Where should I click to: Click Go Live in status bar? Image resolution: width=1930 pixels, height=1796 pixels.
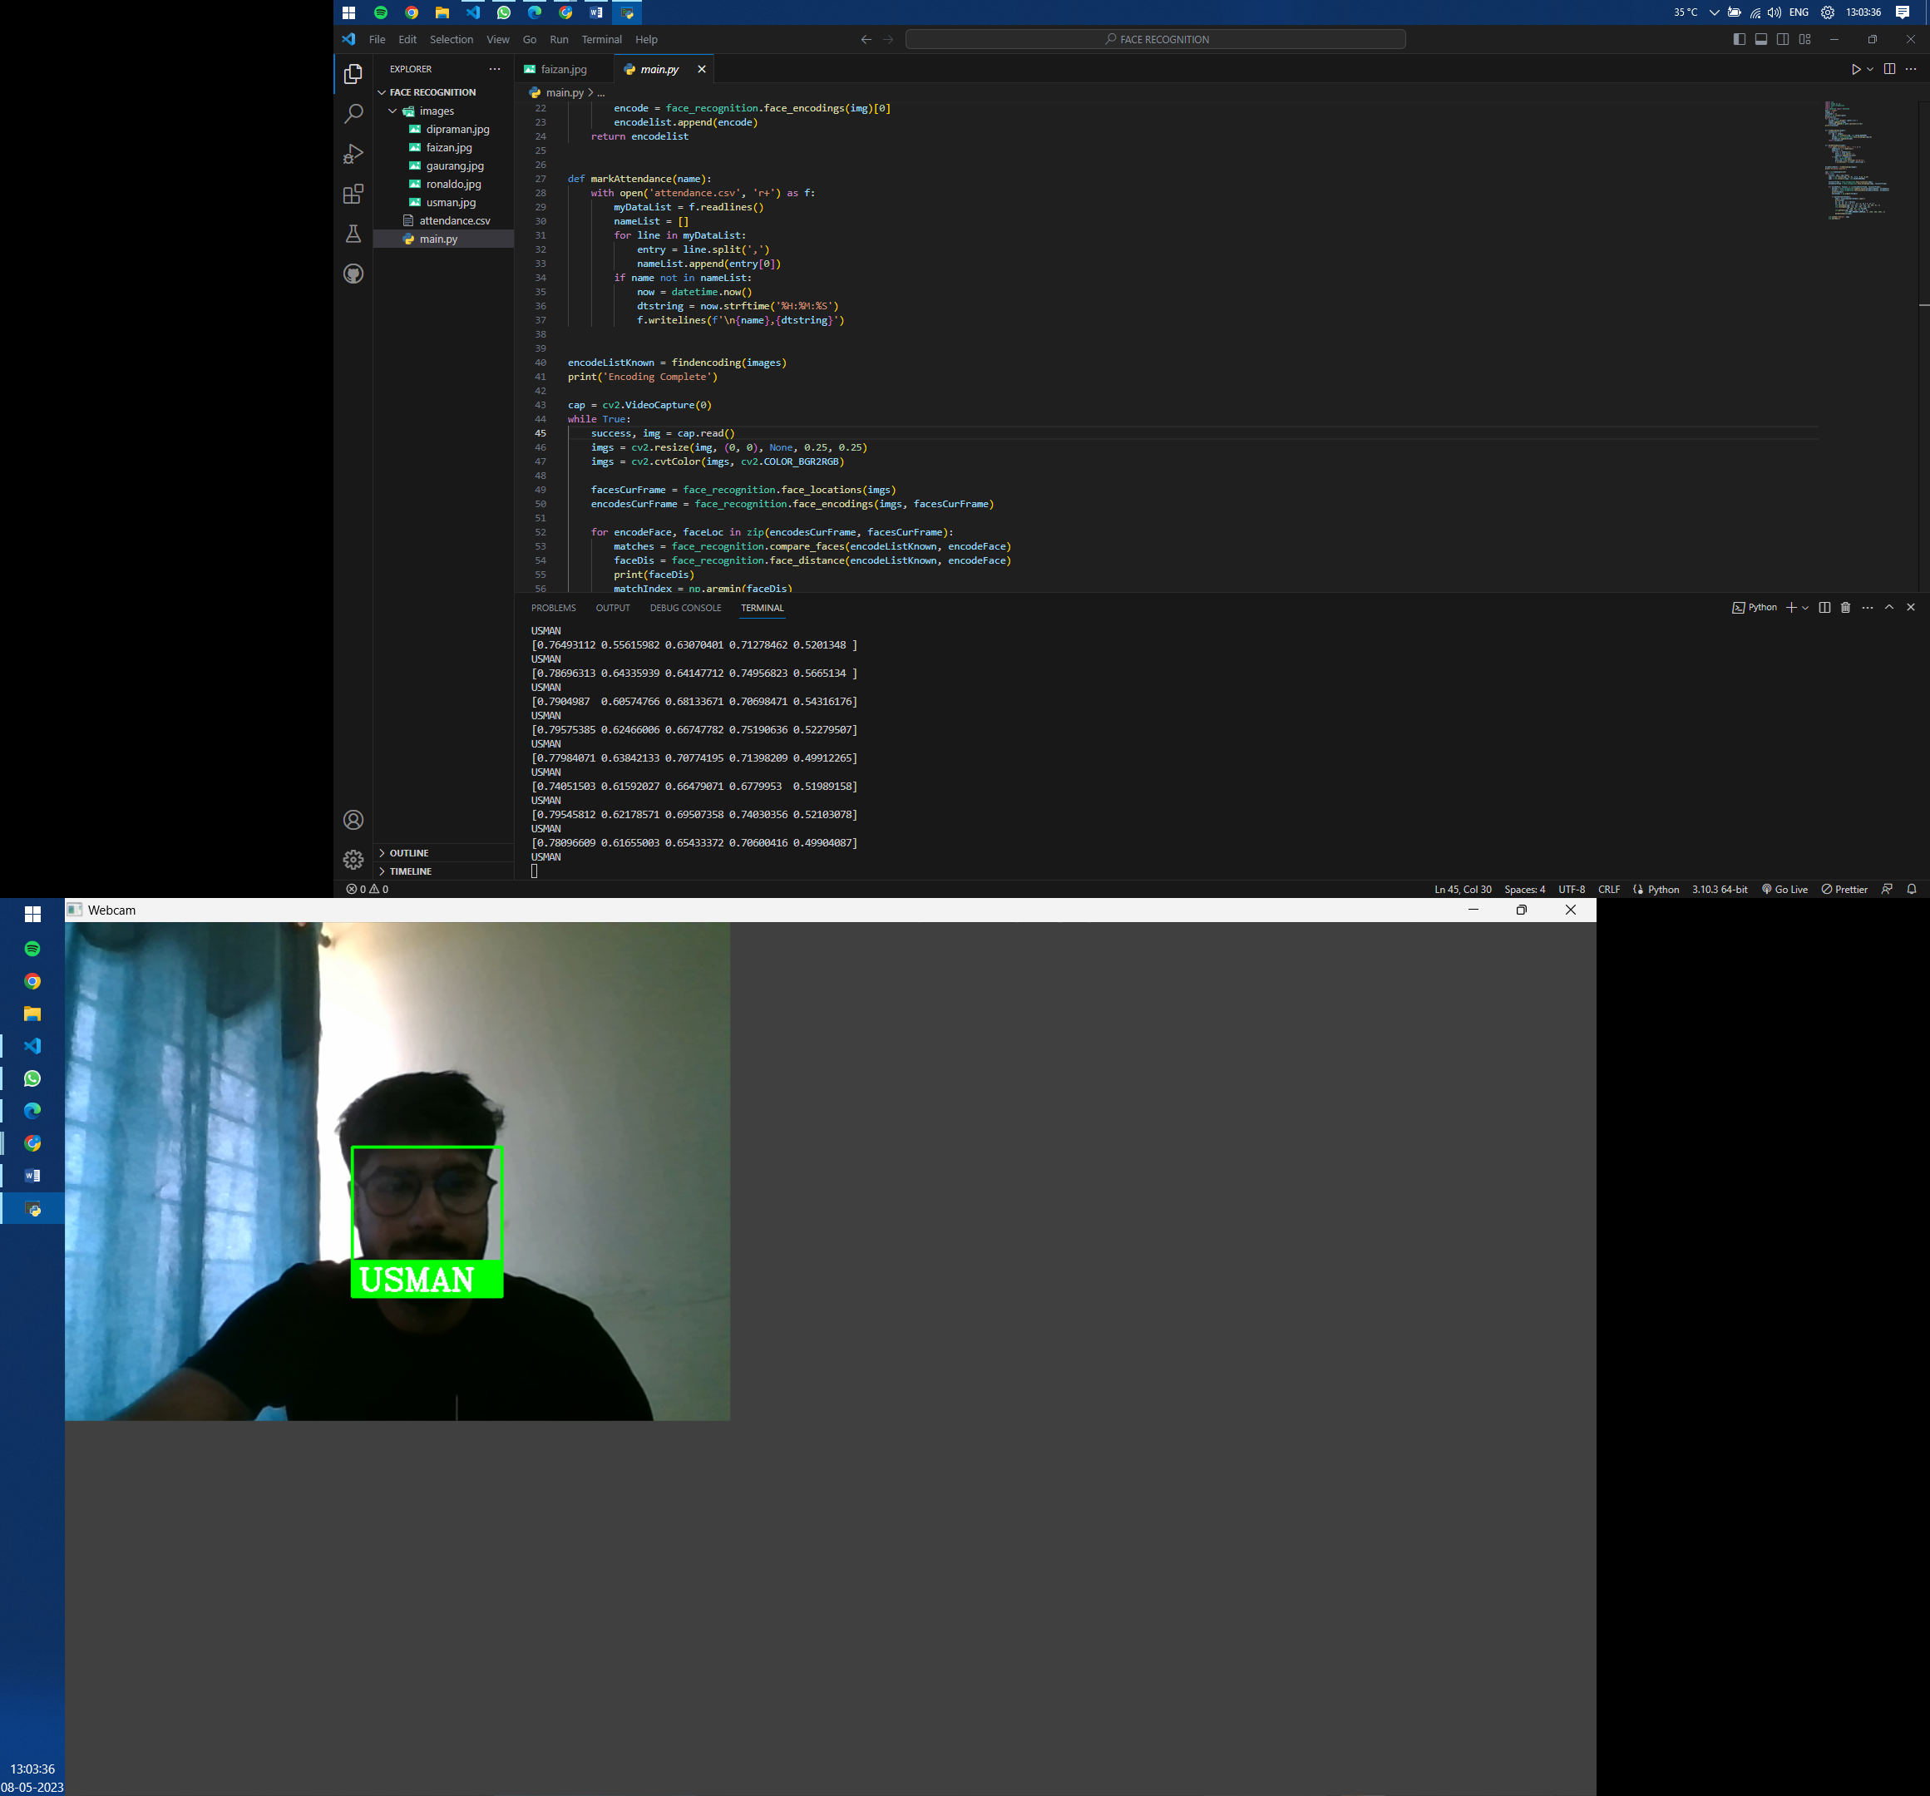click(1784, 889)
